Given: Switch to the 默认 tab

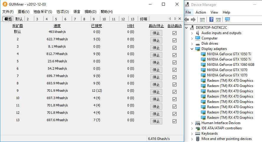Looking at the screenshot, I should click(19, 19).
